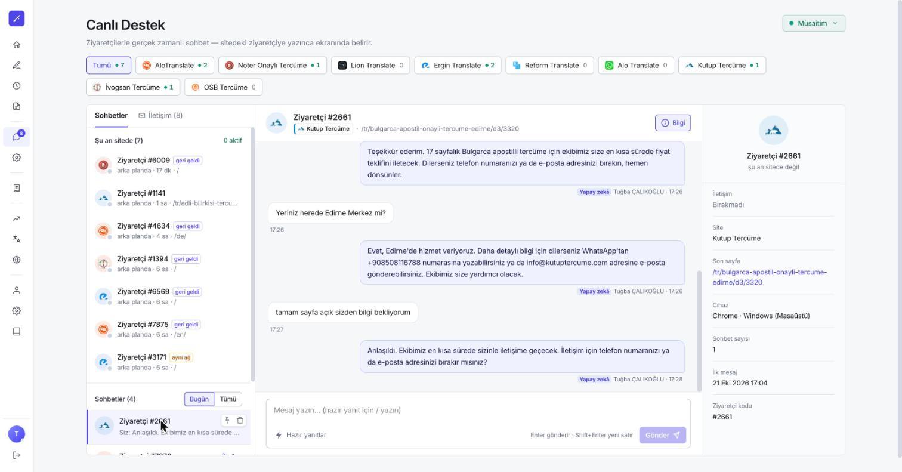Viewport: 902px width, 472px height.
Task: Click the Gönder send button
Action: click(662, 435)
